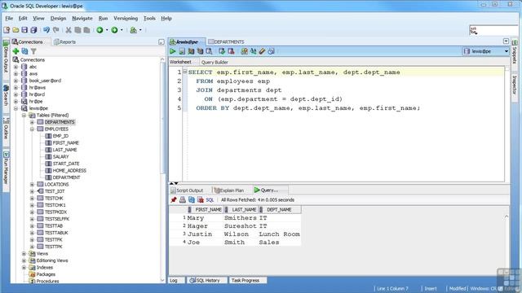Expand the DEPARTMENTS table node

(33, 122)
